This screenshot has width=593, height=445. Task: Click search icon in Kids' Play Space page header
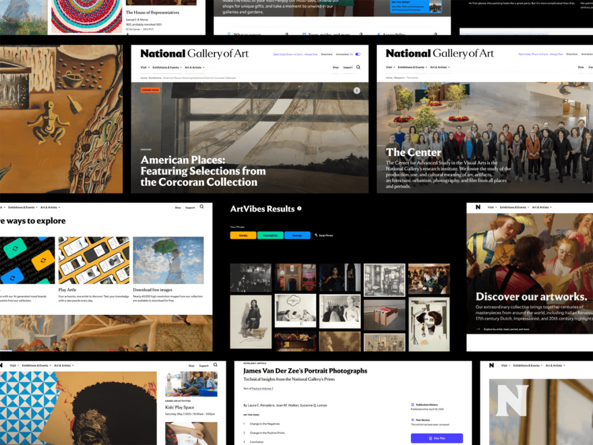tap(215, 365)
